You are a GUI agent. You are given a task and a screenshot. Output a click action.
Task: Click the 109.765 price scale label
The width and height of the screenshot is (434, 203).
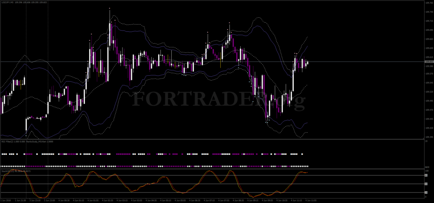pyautogui.click(x=429, y=3)
